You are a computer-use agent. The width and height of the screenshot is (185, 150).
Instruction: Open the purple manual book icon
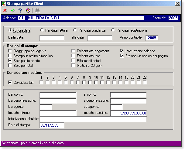point(28,11)
